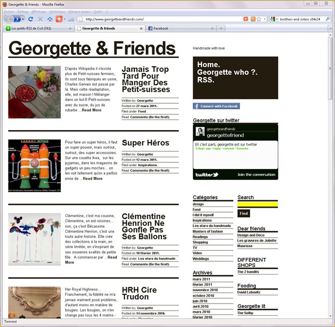The height and width of the screenshot is (327, 335).
Task: Click the RSS feed icon in address bar
Action: click(253, 19)
